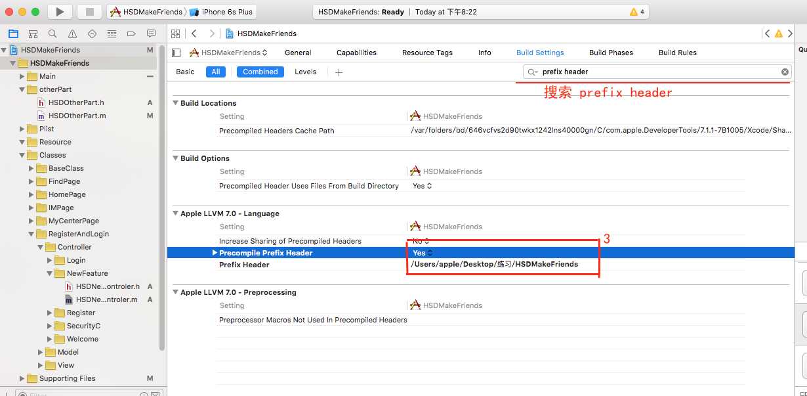Go back in editor history
The height and width of the screenshot is (396, 807).
pos(194,33)
